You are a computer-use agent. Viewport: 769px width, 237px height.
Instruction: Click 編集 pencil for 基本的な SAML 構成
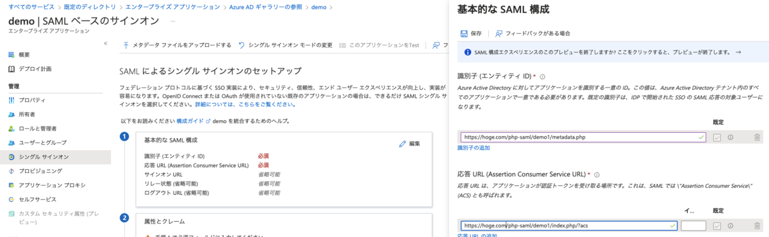(409, 144)
